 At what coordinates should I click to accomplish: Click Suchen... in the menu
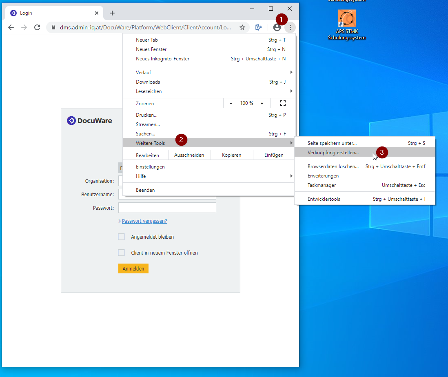[208, 134]
